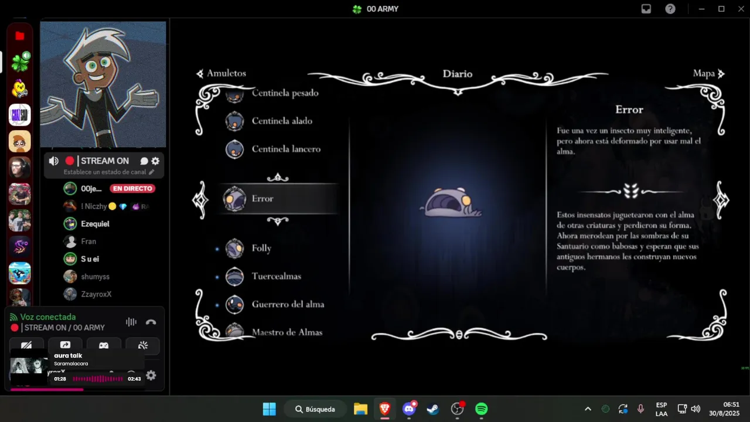
Task: Open Brave browser from taskbar
Action: [385, 409]
